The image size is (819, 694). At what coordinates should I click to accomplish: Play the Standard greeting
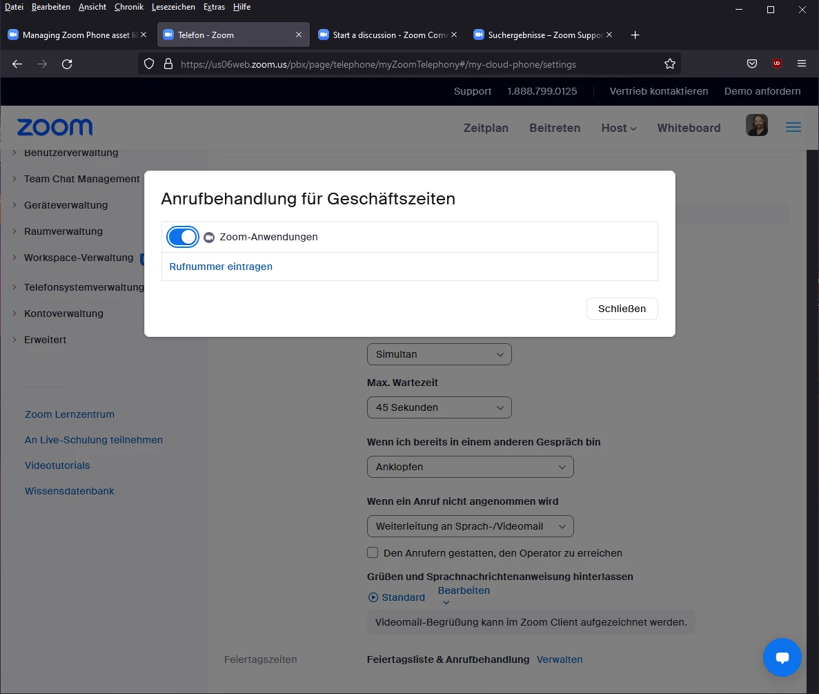(397, 597)
